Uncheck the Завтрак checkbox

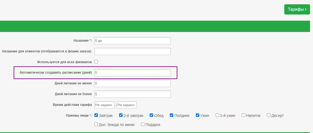pos(96,115)
